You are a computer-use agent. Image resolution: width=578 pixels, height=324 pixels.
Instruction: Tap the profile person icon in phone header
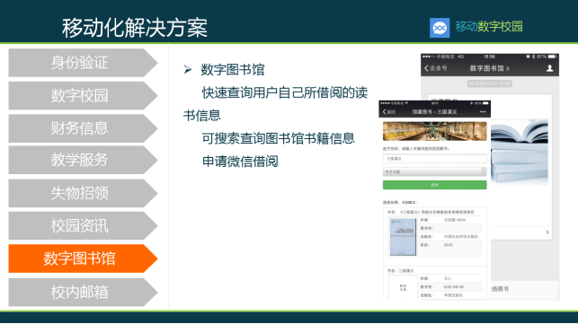pyautogui.click(x=549, y=68)
